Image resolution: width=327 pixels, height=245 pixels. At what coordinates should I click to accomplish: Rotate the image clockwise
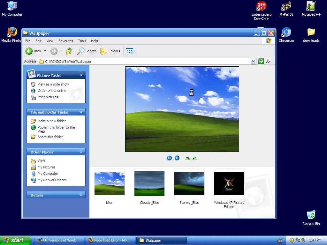tap(187, 158)
